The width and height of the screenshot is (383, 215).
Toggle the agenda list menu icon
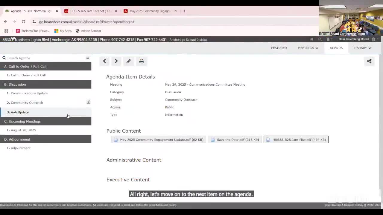click(x=88, y=58)
